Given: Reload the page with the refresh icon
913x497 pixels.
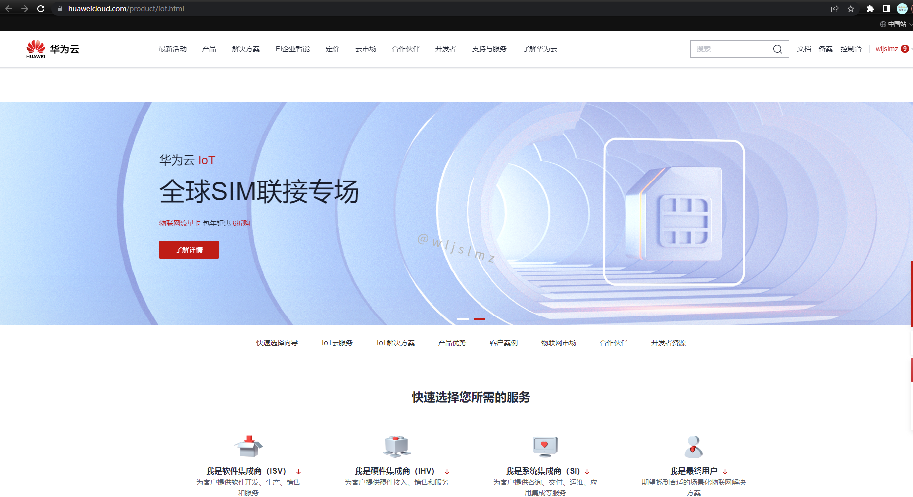Looking at the screenshot, I should point(41,9).
